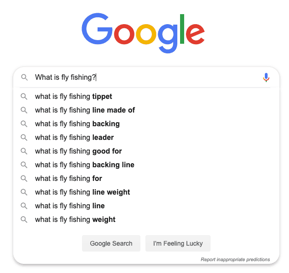
Task: Click the Google logo
Action: click(x=143, y=33)
